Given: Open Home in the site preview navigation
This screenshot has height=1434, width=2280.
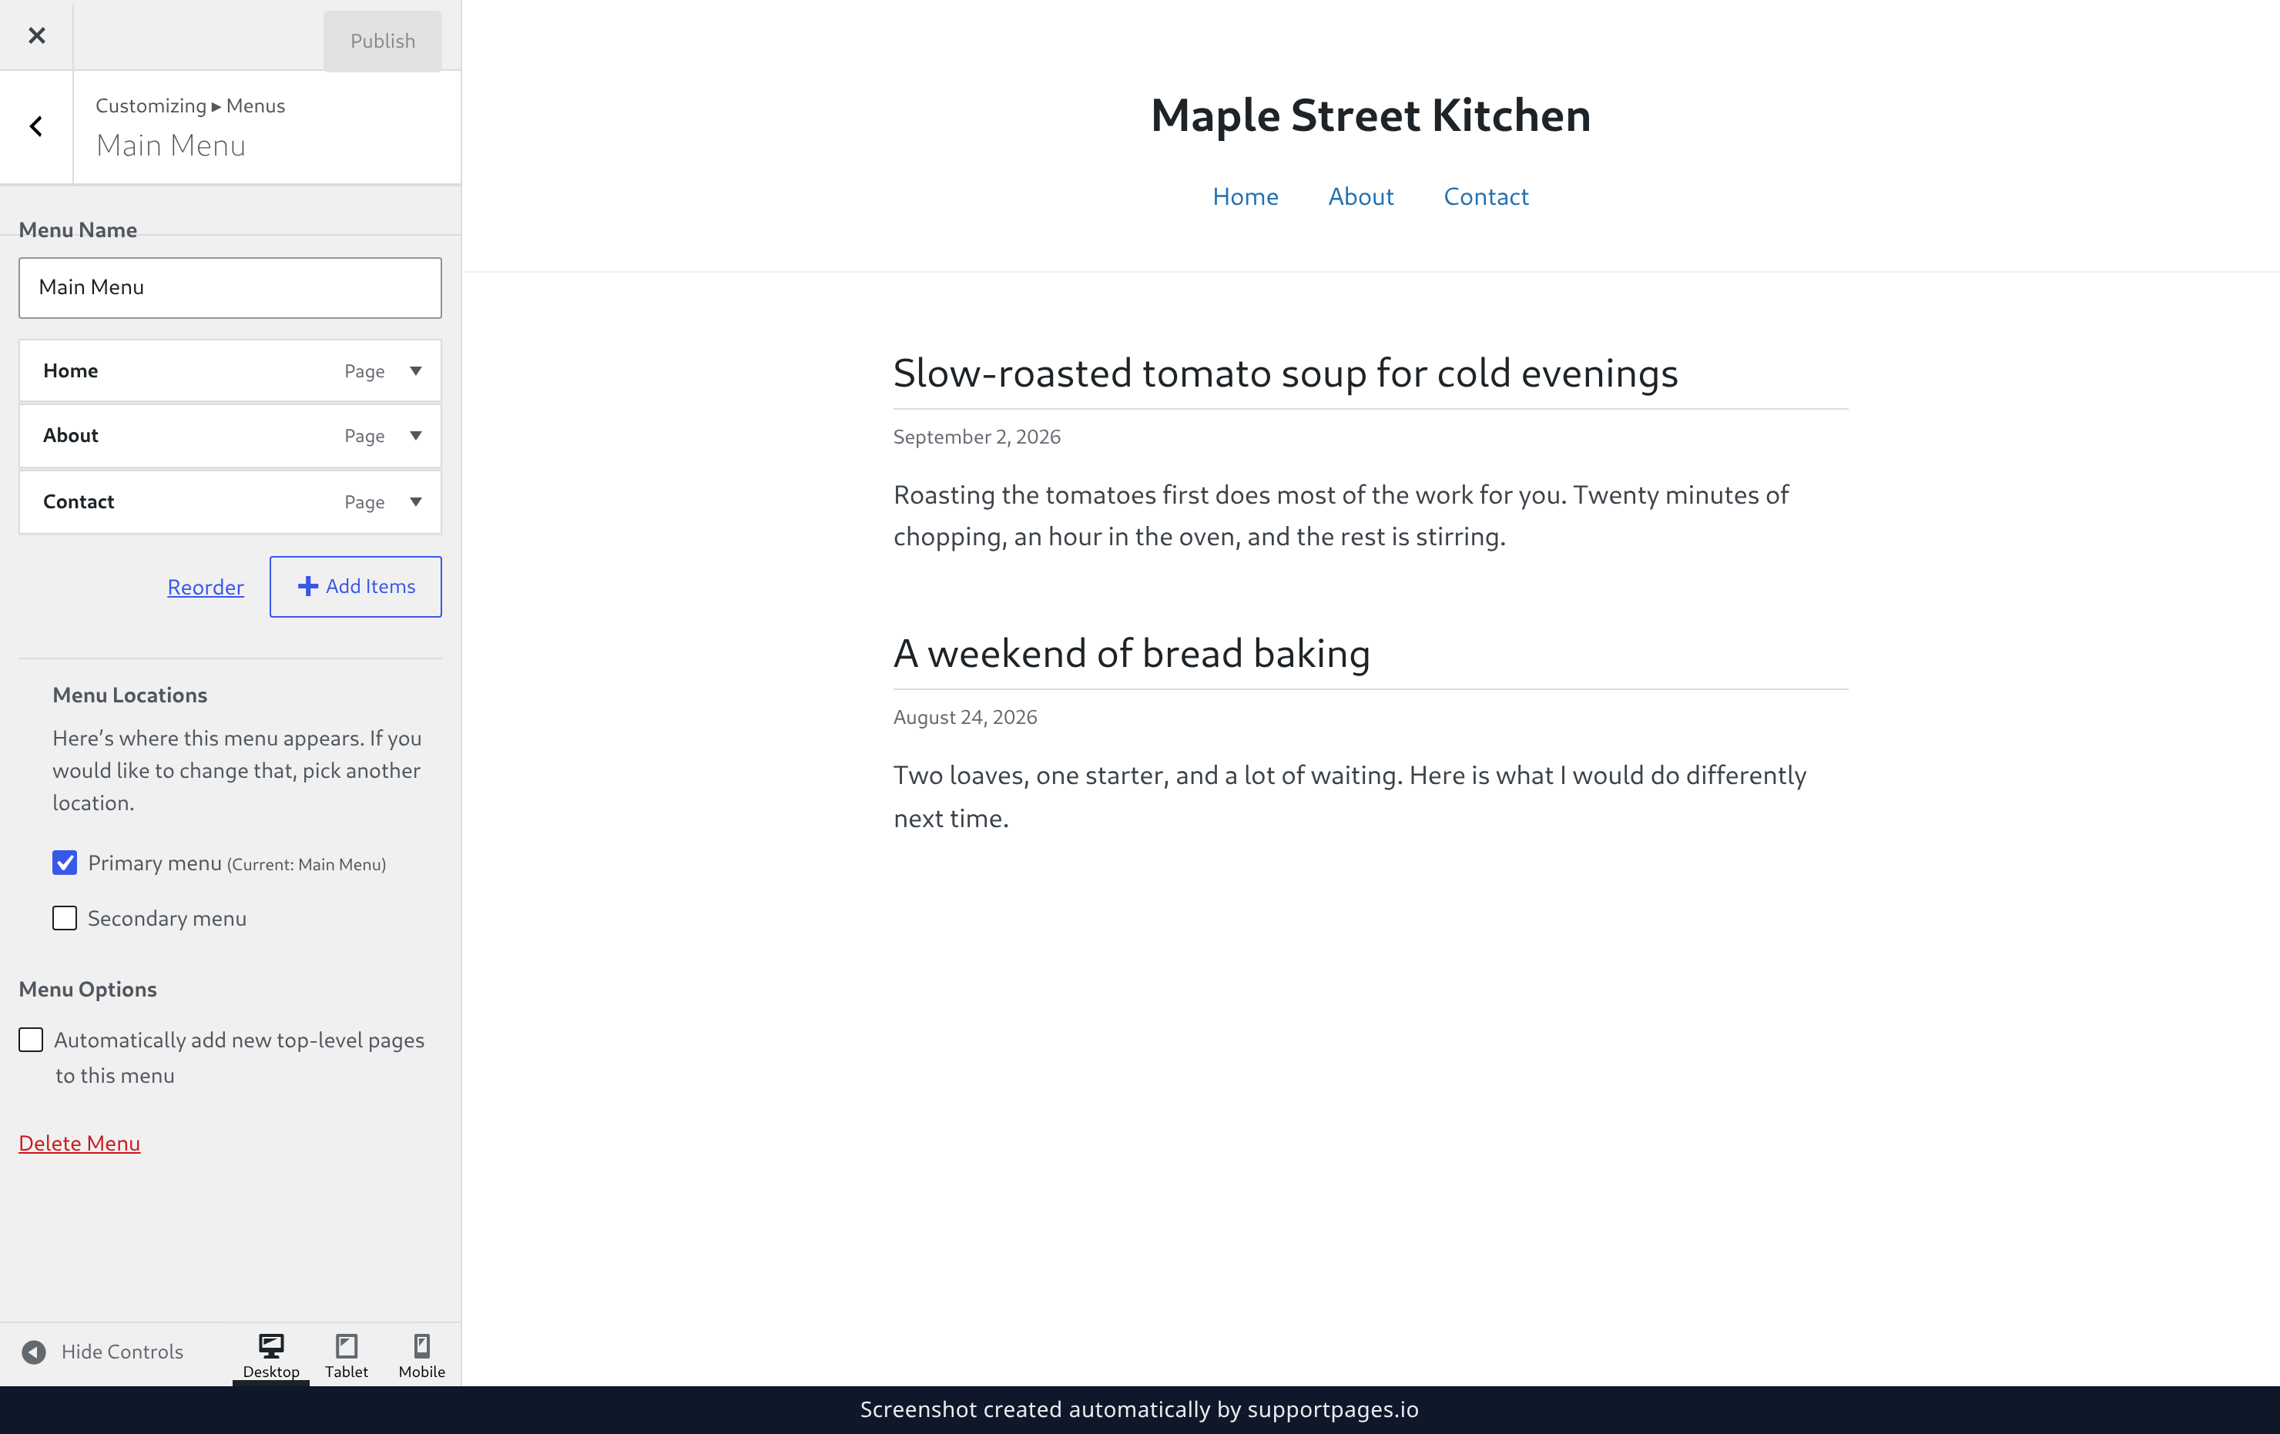Looking at the screenshot, I should pos(1245,196).
